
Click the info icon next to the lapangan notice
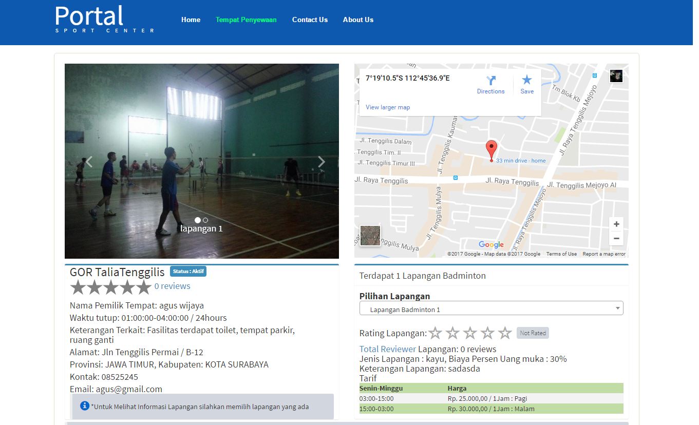[x=85, y=405]
